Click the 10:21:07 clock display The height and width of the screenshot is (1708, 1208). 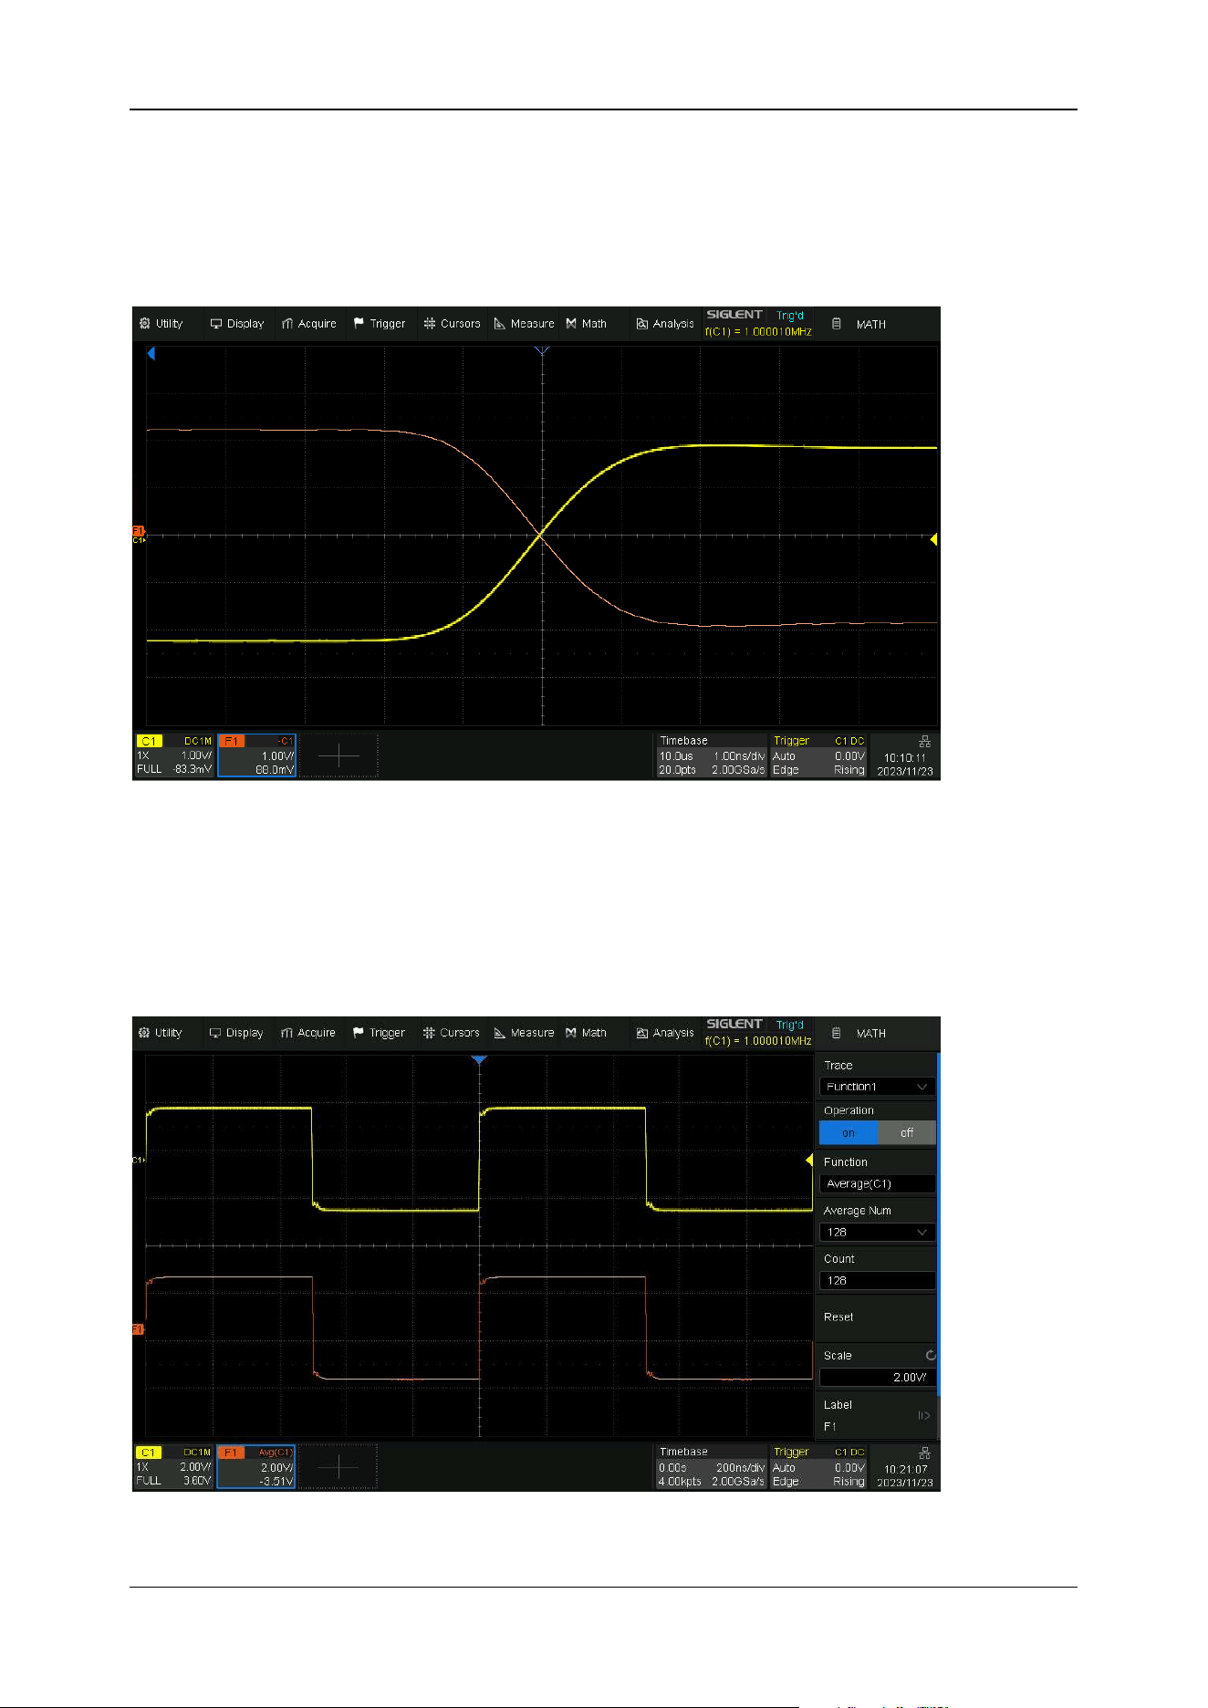905,1469
